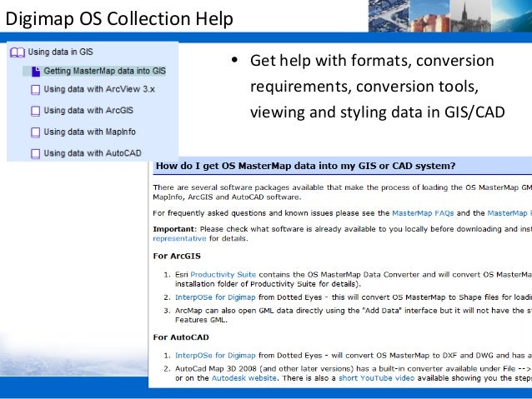Click the purple page icon for Getting MasterMap data
Screen dimensions: 532x399
coord(36,72)
